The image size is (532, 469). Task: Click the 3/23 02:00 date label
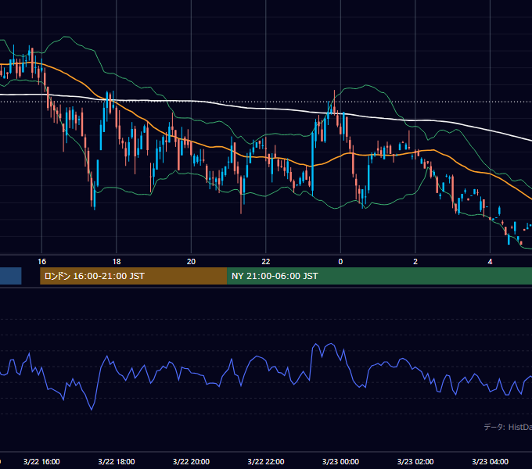point(415,461)
